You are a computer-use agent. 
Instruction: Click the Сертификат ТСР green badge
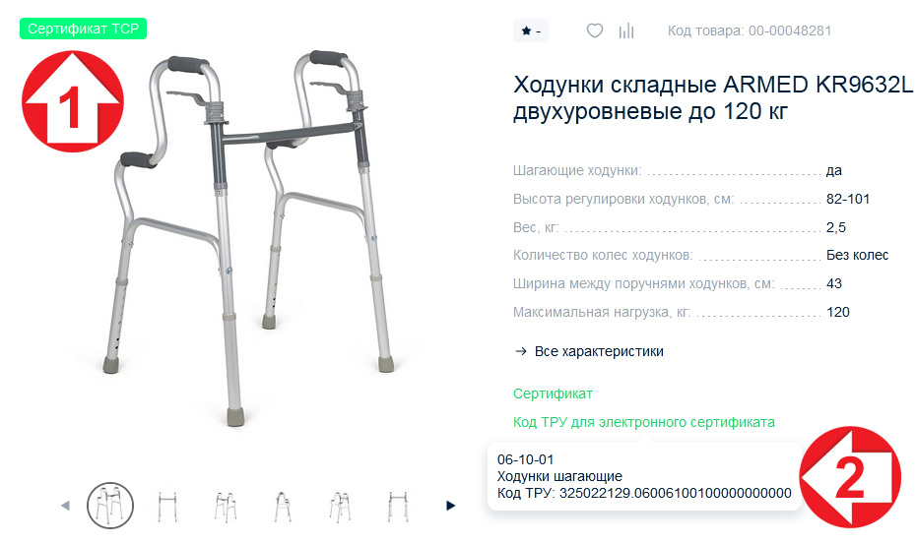pyautogui.click(x=83, y=29)
